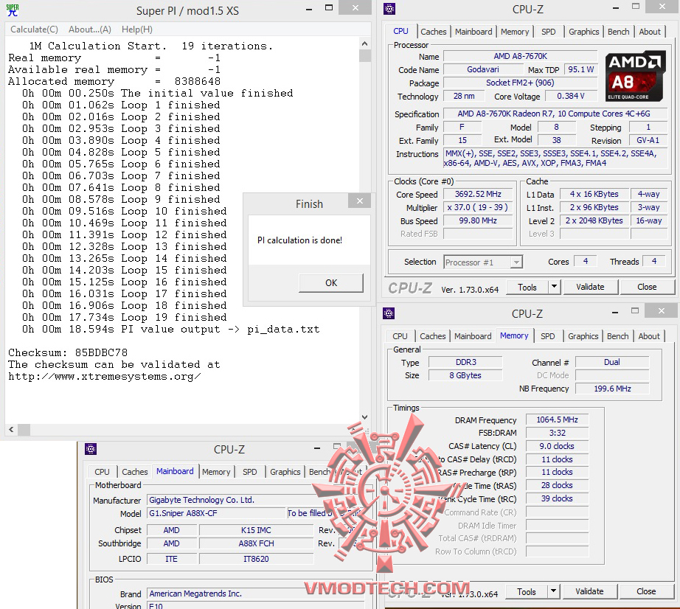
Task: Open Mainboard tab in Memory CPU-Z window
Action: [473, 336]
